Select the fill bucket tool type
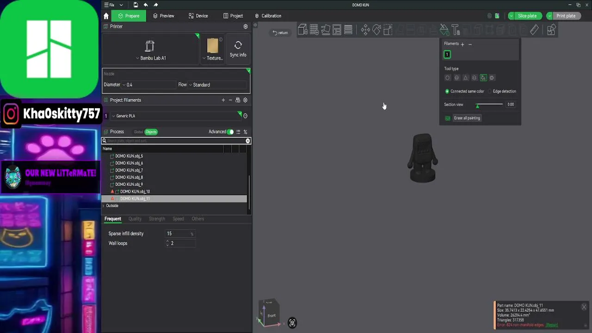This screenshot has width=592, height=333. [483, 78]
